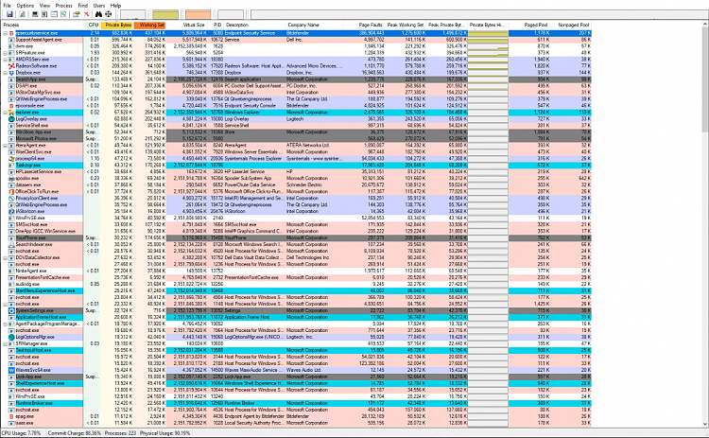The height and width of the screenshot is (438, 709).
Task: Click the CPU Usage status bar entry
Action: pyautogui.click(x=22, y=433)
